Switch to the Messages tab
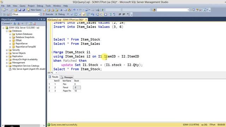The width and height of the screenshot is (226, 127). coord(67,77)
